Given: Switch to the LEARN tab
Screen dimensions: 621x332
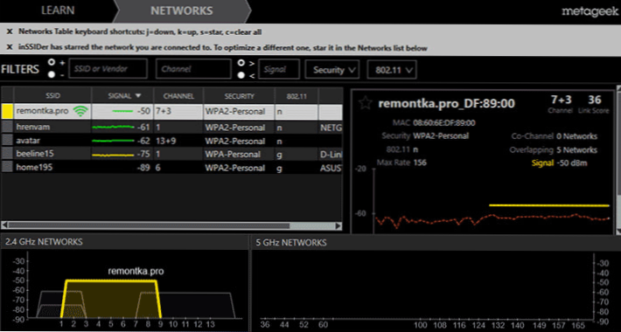Looking at the screenshot, I should (x=58, y=10).
